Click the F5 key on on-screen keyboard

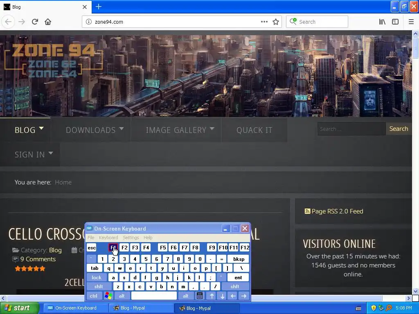coord(163,247)
